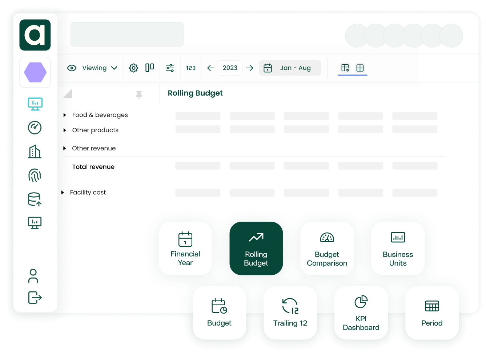Click the logout icon in sidebar

(35, 298)
